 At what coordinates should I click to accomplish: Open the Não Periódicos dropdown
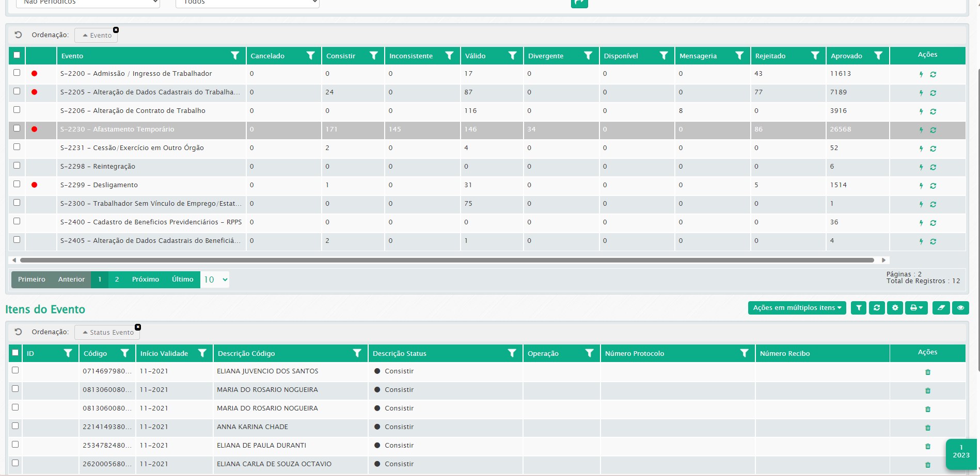pyautogui.click(x=88, y=3)
